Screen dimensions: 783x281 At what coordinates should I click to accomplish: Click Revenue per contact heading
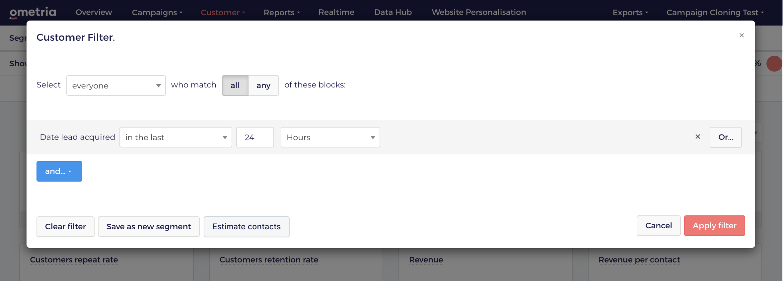coord(639,260)
